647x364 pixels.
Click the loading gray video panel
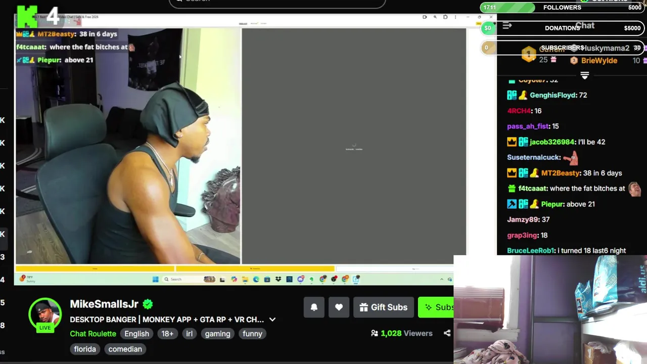[354, 146]
